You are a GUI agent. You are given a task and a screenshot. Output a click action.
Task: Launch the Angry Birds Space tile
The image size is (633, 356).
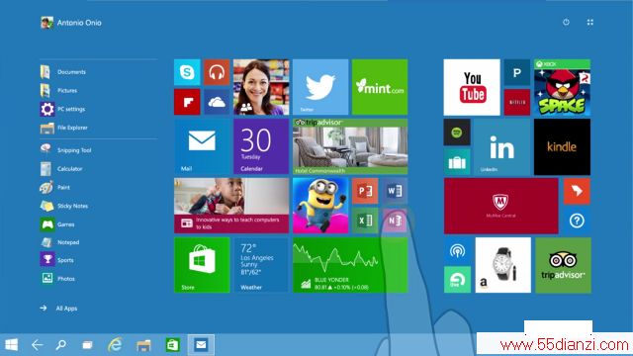pyautogui.click(x=563, y=87)
